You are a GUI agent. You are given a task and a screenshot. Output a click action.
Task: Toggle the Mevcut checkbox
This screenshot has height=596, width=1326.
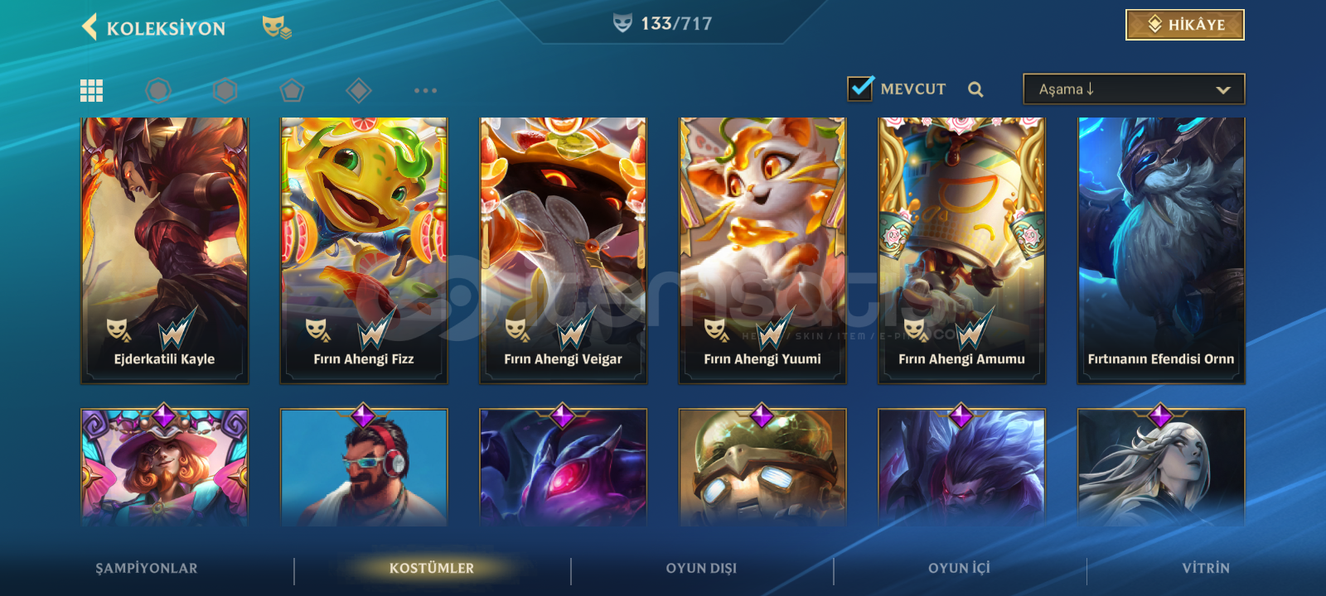(860, 88)
